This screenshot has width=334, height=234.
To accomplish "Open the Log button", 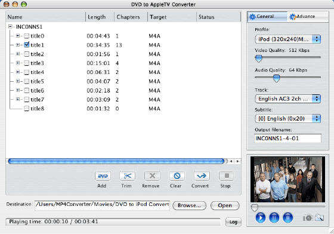I will 233,222.
